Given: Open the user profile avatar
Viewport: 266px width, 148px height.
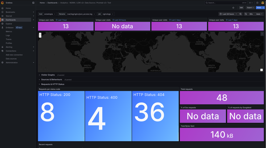Looking at the screenshot, I should click(263, 3).
